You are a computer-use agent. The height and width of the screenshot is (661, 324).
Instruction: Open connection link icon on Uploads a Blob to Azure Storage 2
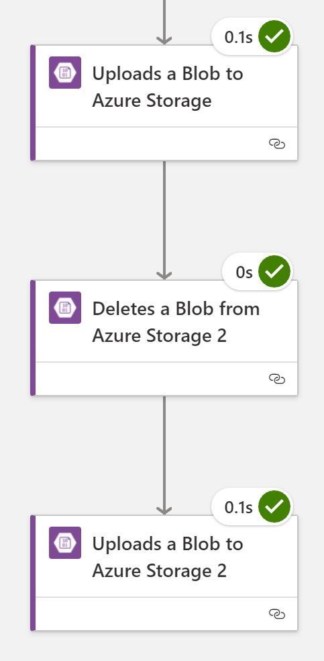tap(277, 614)
